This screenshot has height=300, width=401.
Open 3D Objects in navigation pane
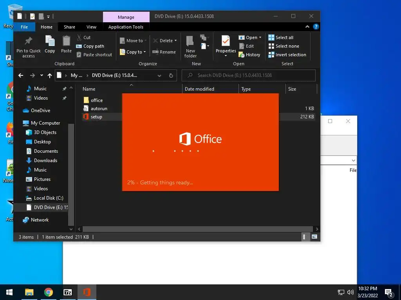(x=41, y=132)
